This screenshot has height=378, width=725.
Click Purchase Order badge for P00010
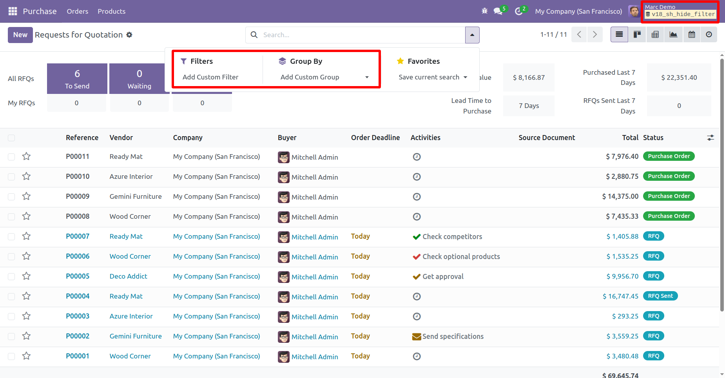pyautogui.click(x=669, y=176)
